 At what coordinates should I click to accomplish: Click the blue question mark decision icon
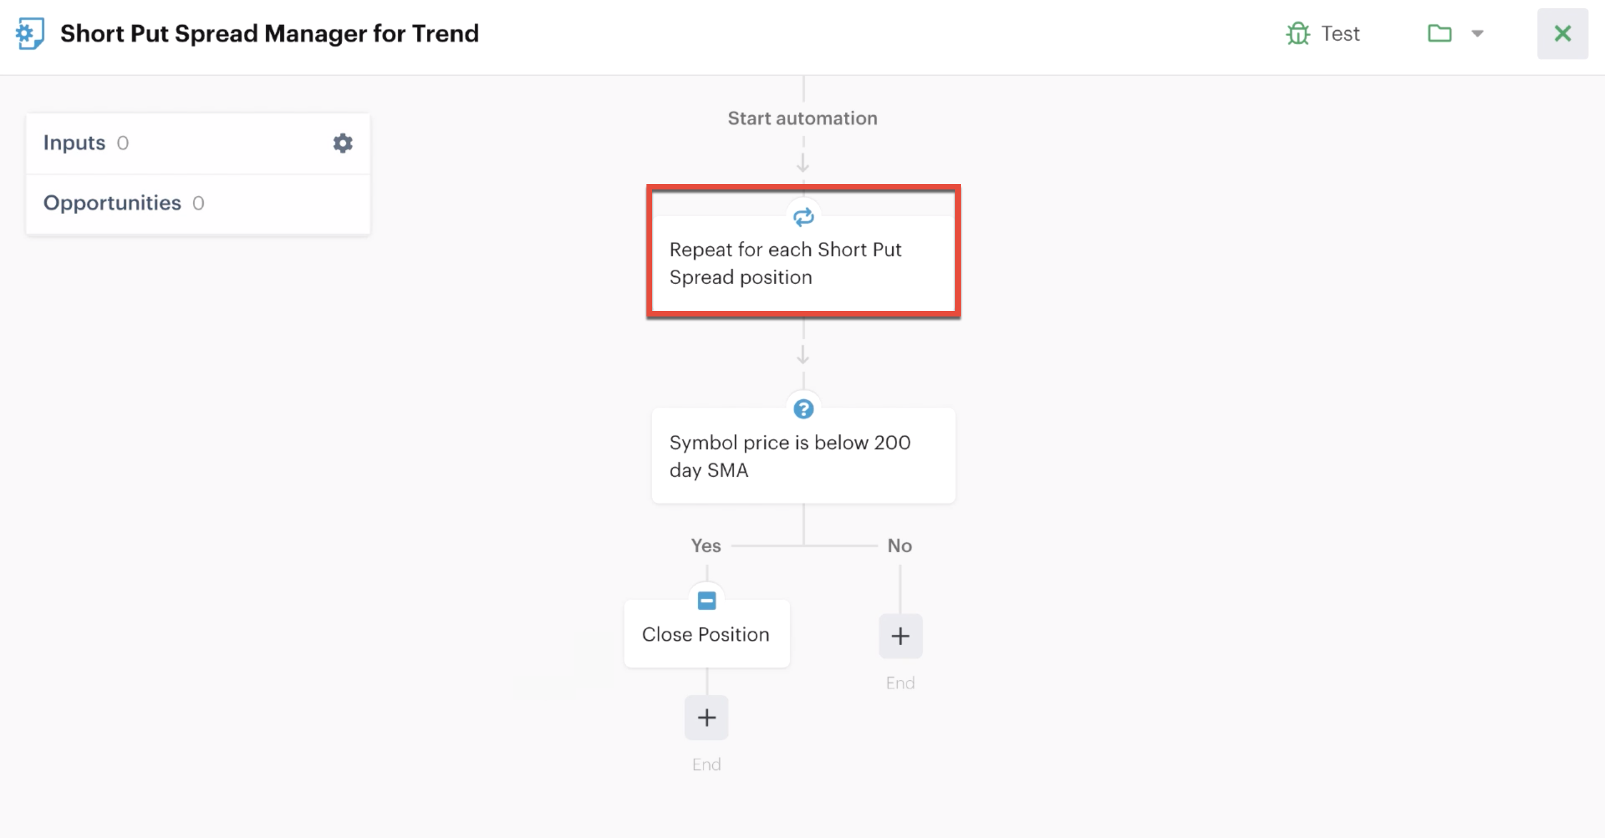[803, 410]
